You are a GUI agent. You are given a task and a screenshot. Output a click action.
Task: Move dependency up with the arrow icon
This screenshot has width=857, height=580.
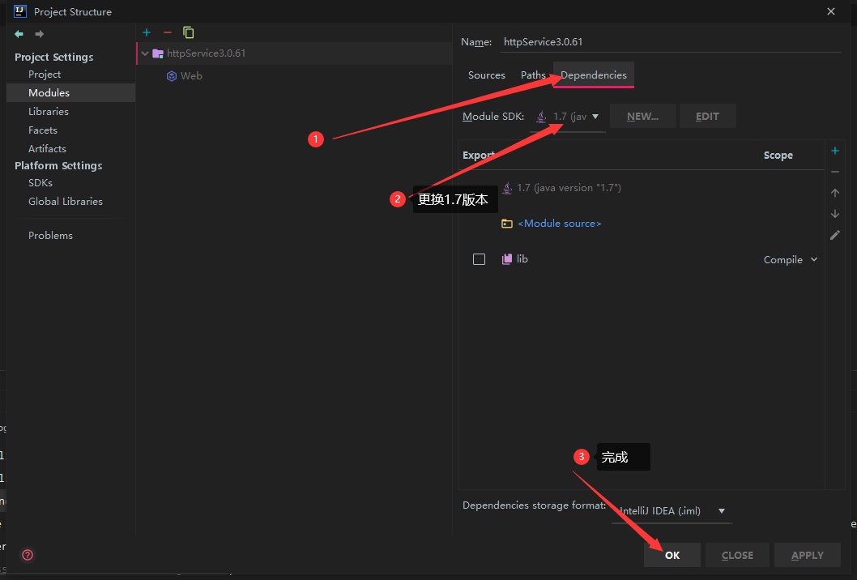pos(834,193)
